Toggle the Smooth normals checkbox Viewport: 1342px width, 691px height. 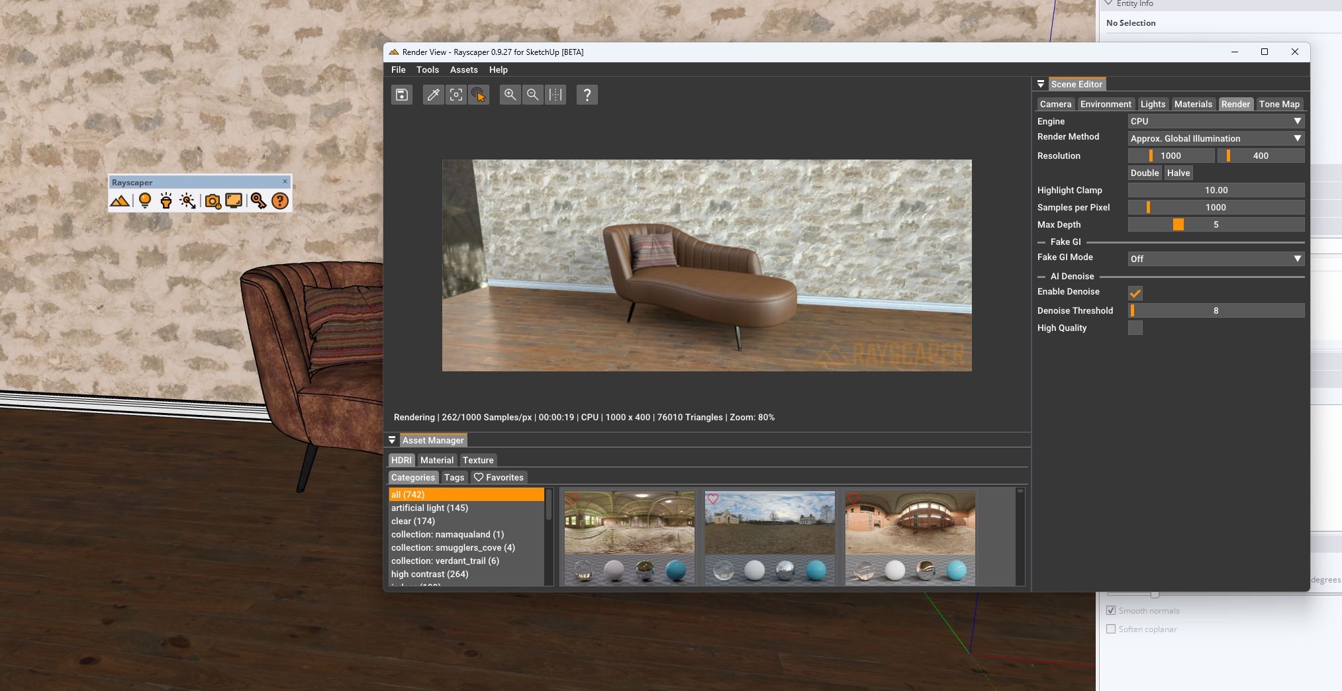pyautogui.click(x=1111, y=610)
